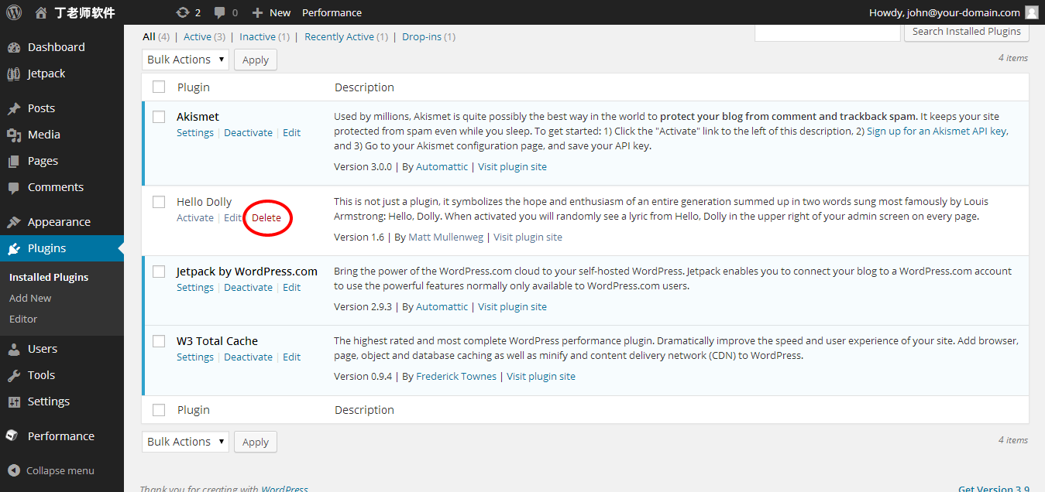Open Akismet Settings link
Viewport: 1045px width, 492px height.
pos(195,132)
